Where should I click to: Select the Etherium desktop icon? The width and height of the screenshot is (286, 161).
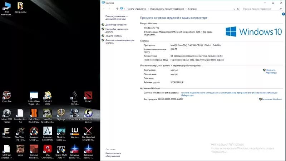(7, 133)
